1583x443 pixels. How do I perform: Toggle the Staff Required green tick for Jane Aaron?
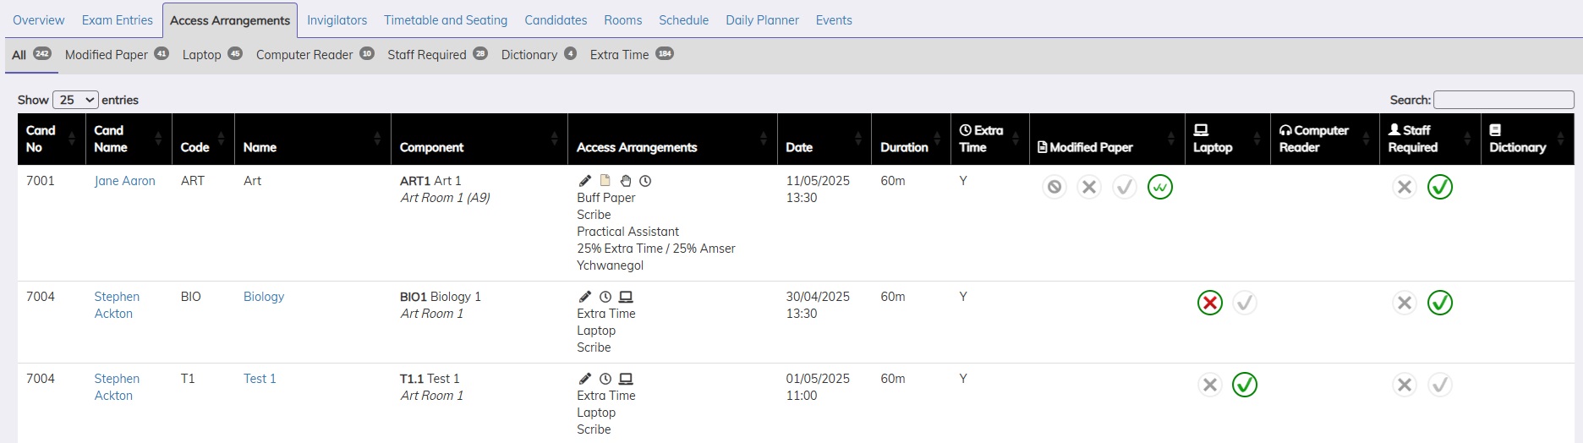[x=1439, y=187]
